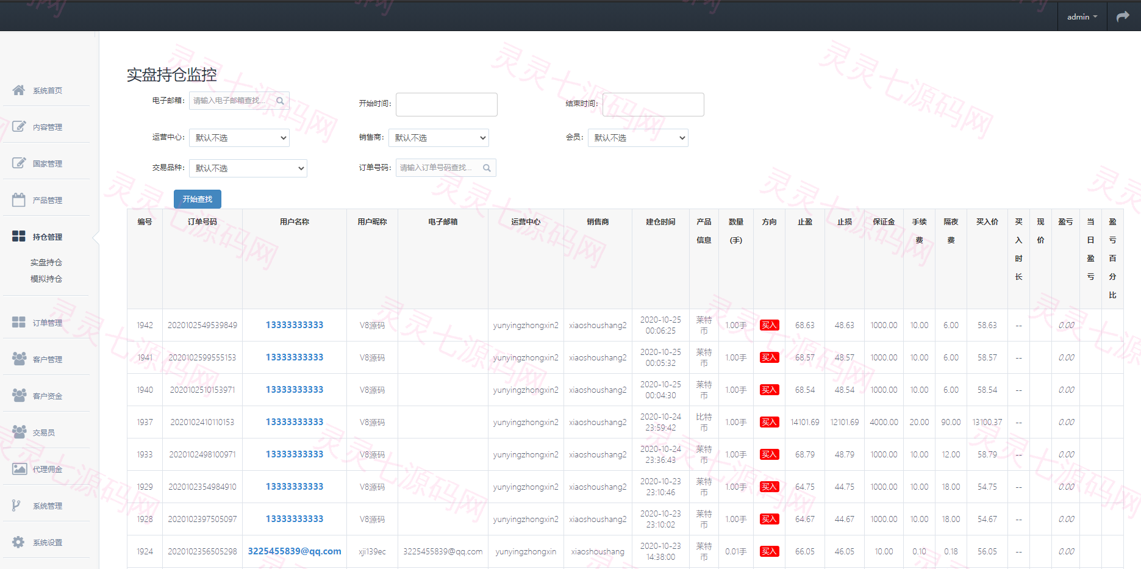Click the 系统首页 home icon

[19, 90]
